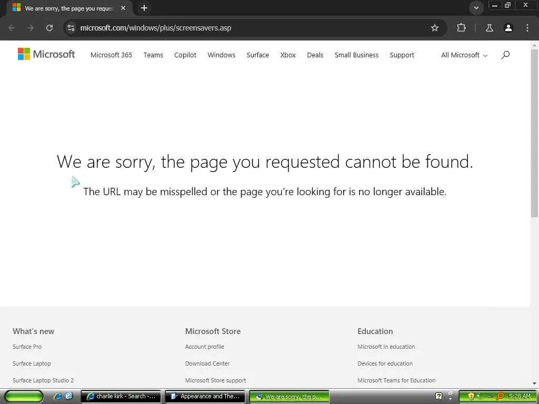Close the 'We are sorry' browser tab
Screen dimensions: 539x404
coord(123,8)
